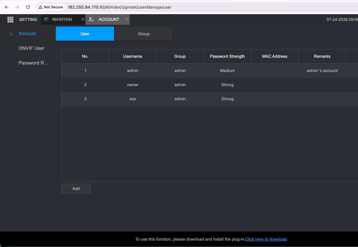The image size is (358, 247).
Task: Click the date and time display
Action: click(342, 20)
